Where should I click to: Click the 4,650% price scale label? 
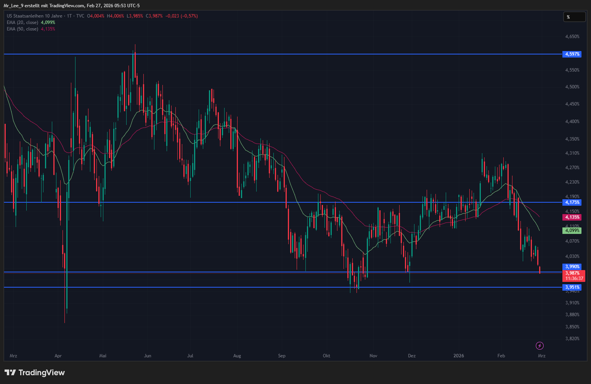572,37
